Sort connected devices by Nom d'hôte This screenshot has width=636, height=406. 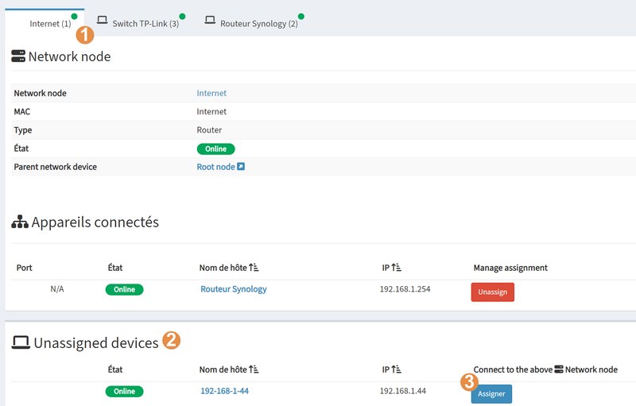pyautogui.click(x=254, y=268)
